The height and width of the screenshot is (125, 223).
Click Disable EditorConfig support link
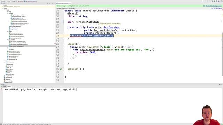tap(214, 6)
